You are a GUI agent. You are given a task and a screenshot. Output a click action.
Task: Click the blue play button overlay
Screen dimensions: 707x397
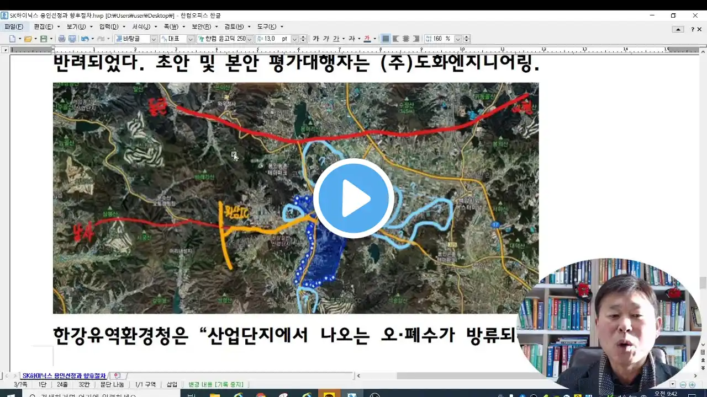point(353,198)
